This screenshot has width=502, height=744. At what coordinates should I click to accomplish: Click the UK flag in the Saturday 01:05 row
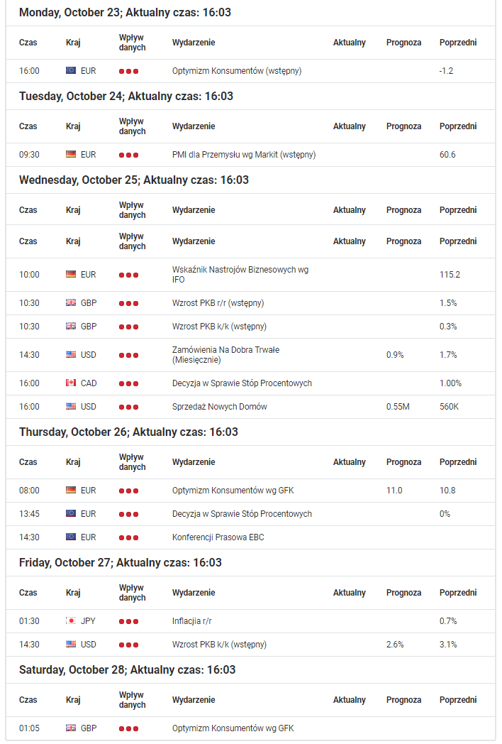pos(71,728)
